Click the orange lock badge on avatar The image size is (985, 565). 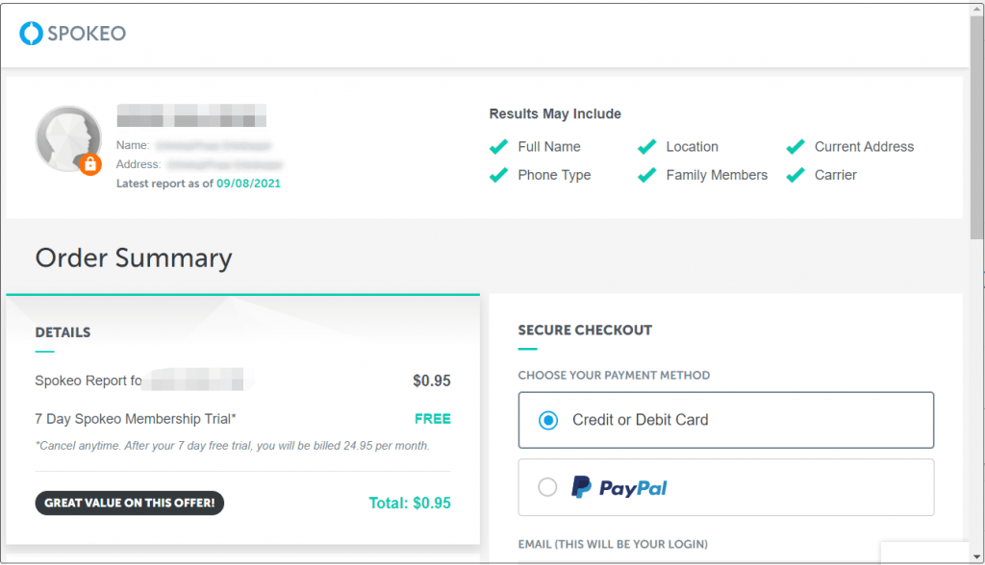click(x=90, y=164)
